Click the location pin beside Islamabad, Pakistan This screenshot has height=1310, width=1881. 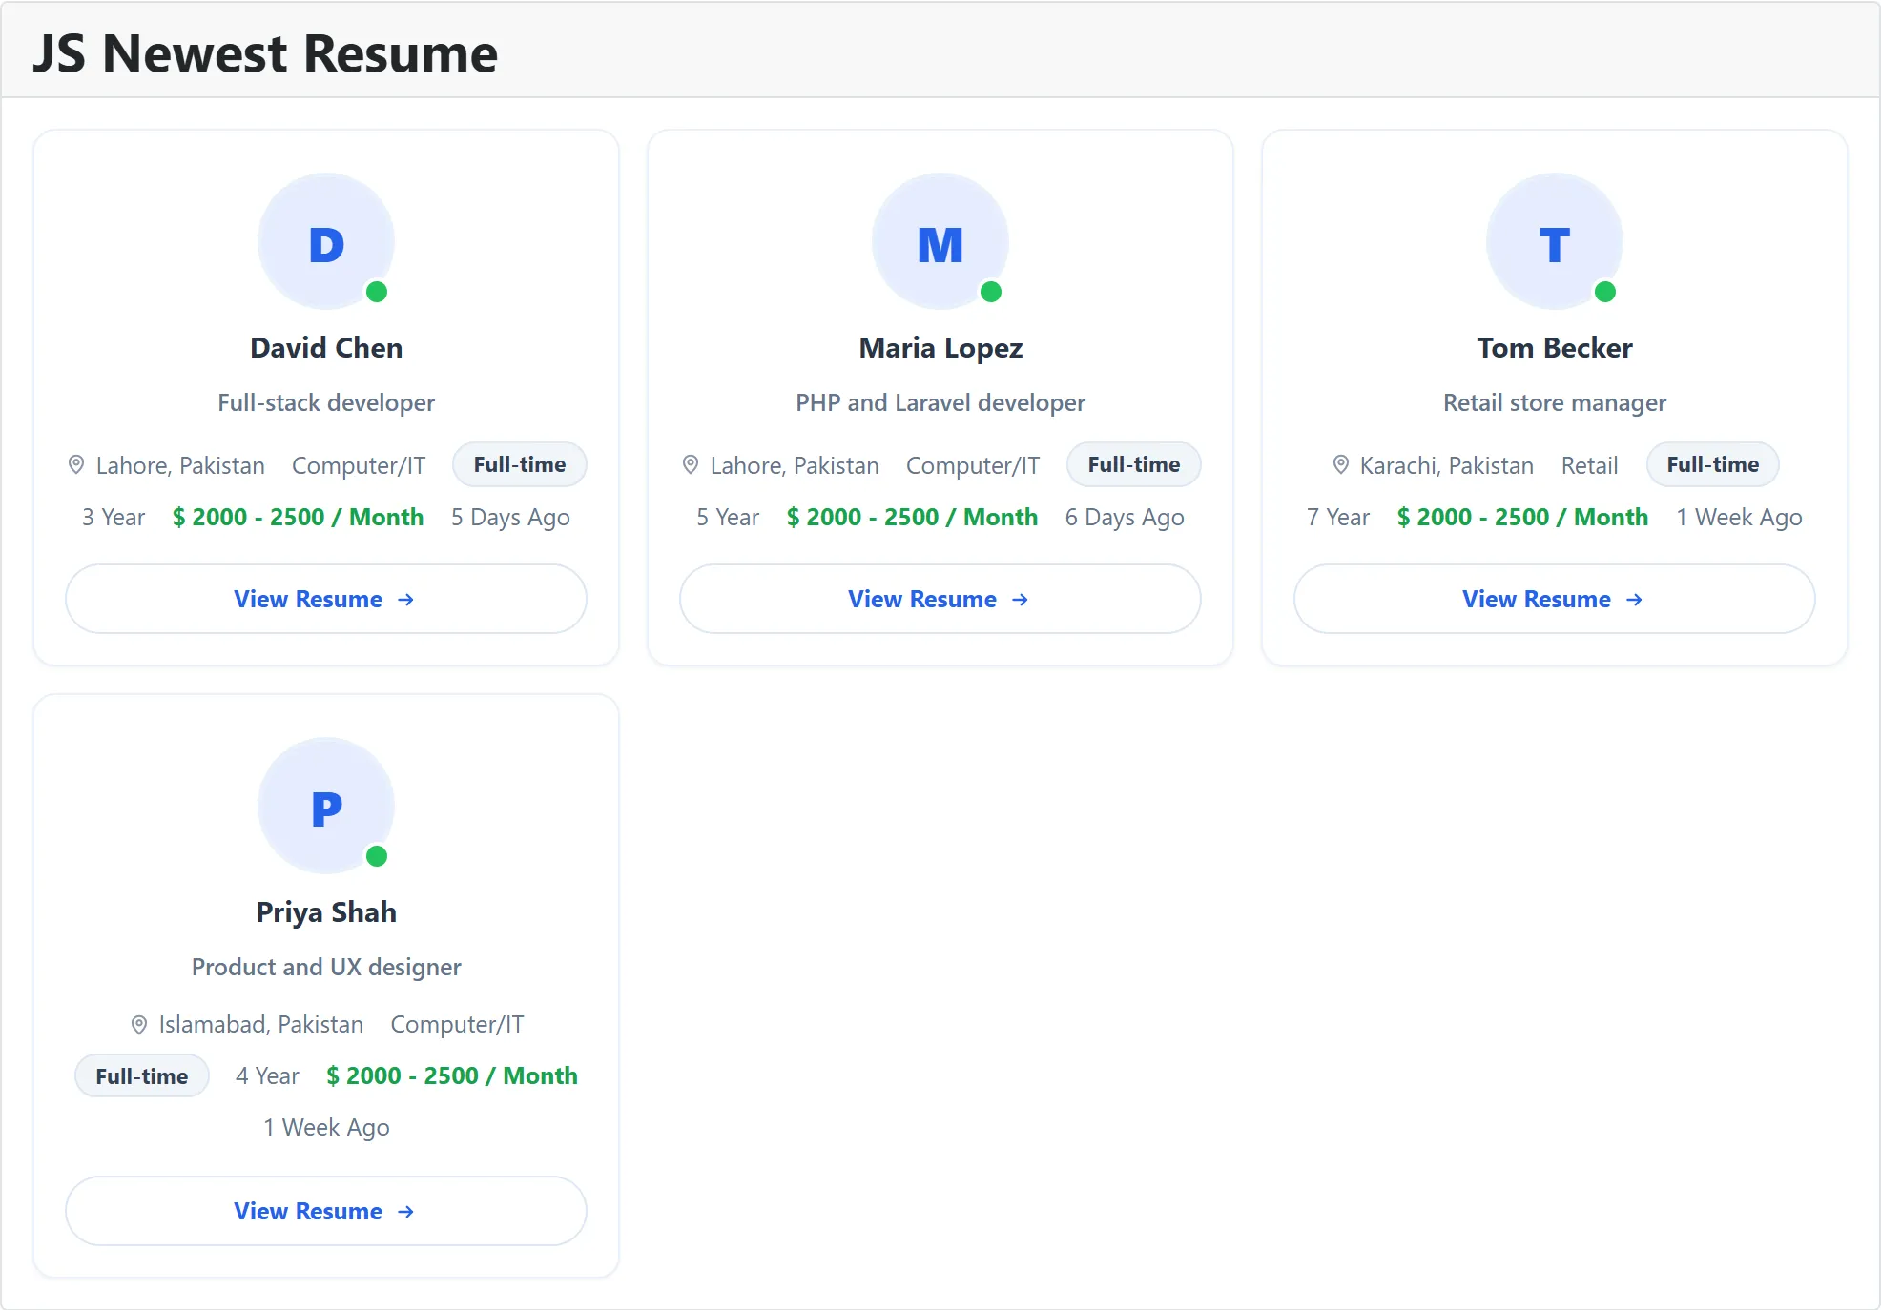pyautogui.click(x=139, y=1025)
